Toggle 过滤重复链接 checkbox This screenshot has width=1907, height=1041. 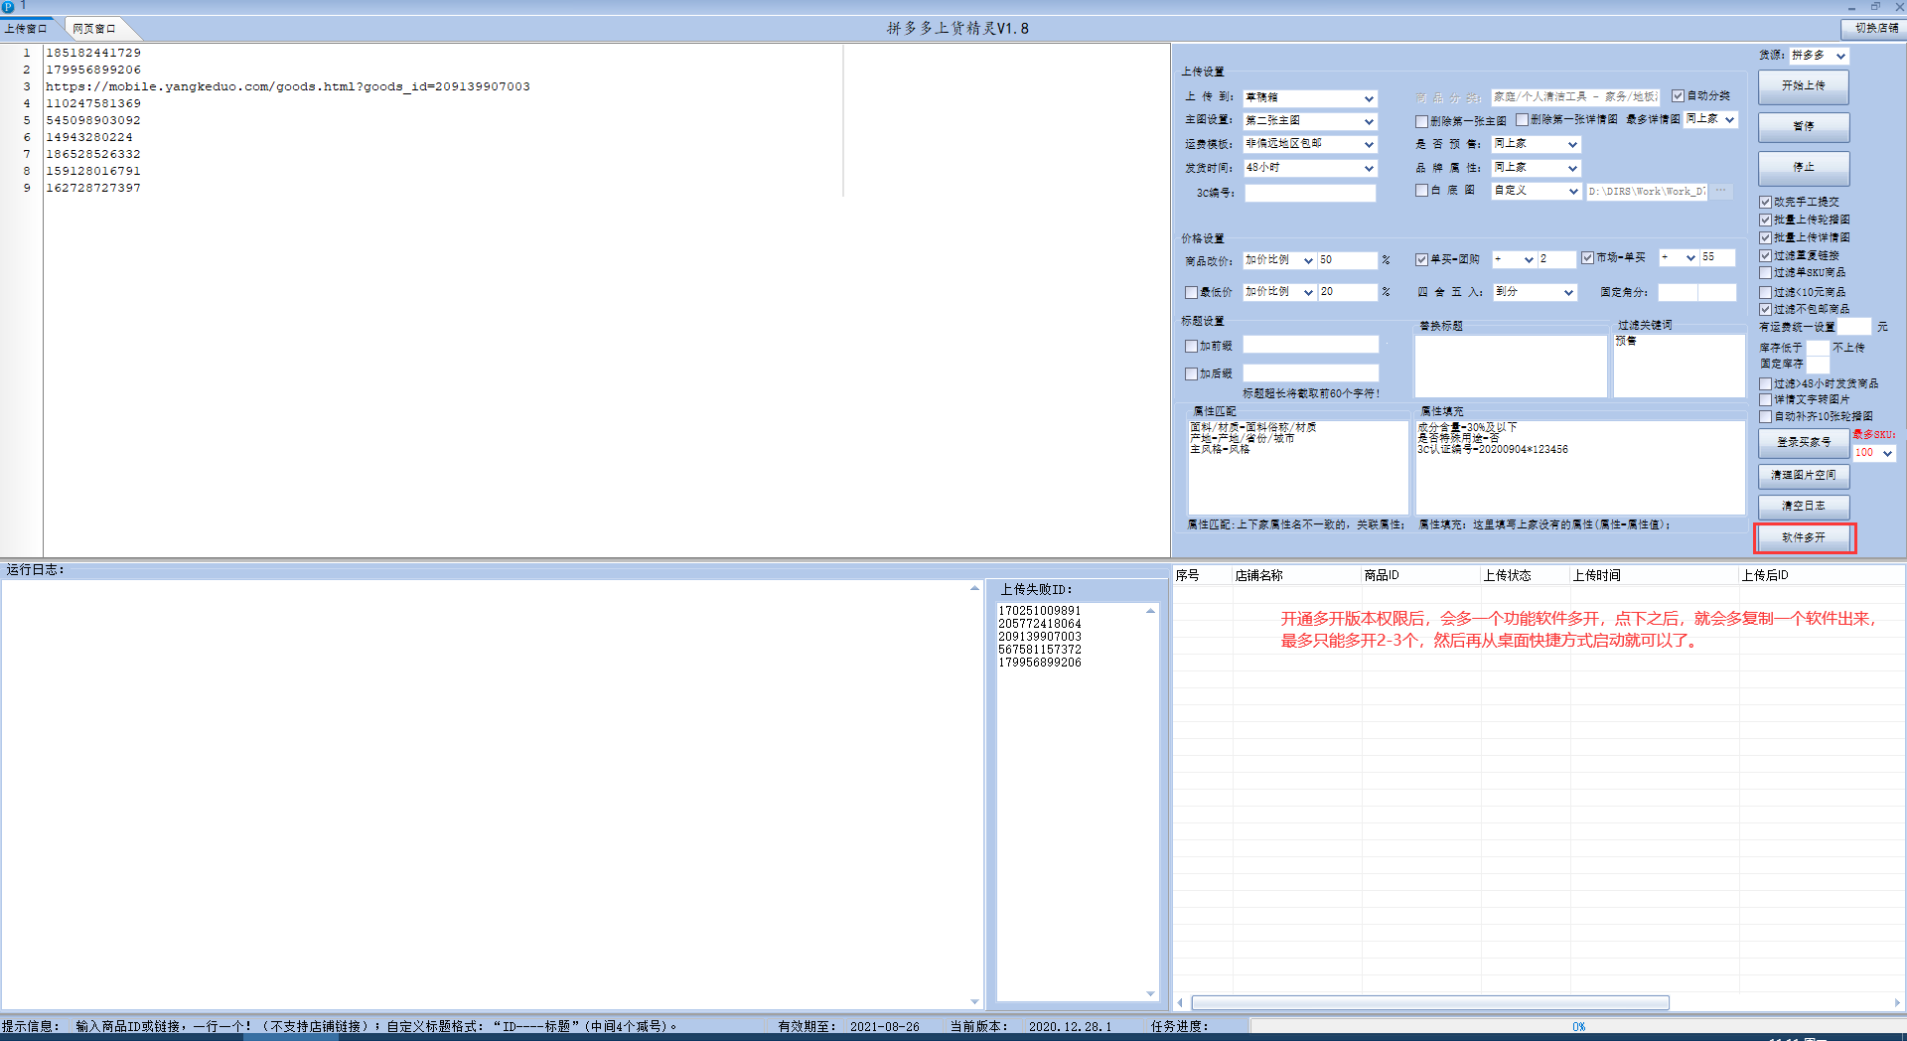pyautogui.click(x=1765, y=256)
